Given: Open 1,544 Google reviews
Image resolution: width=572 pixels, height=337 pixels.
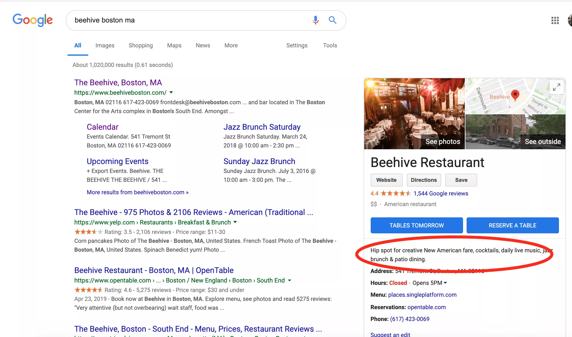Looking at the screenshot, I should pos(441,193).
